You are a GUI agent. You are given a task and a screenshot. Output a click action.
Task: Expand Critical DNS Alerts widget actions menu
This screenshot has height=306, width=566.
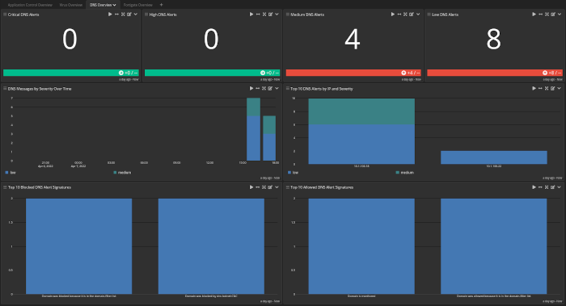135,15
